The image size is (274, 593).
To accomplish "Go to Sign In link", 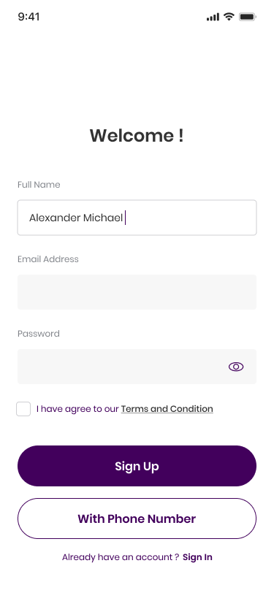I will [x=197, y=557].
